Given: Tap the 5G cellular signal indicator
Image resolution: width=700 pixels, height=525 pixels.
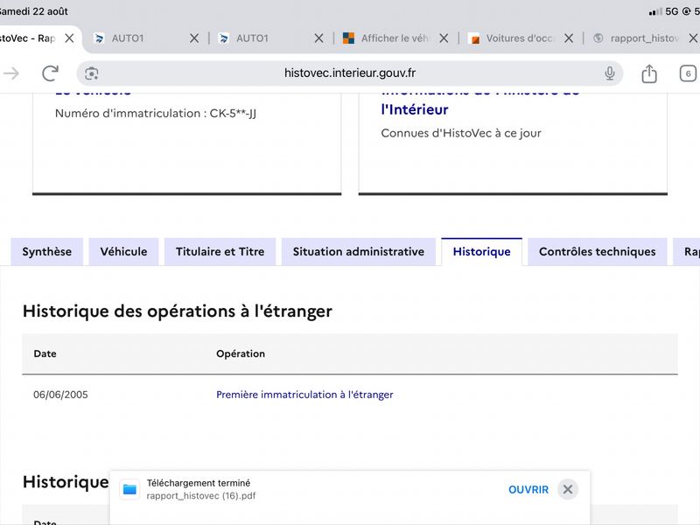Looking at the screenshot, I should 664,11.
